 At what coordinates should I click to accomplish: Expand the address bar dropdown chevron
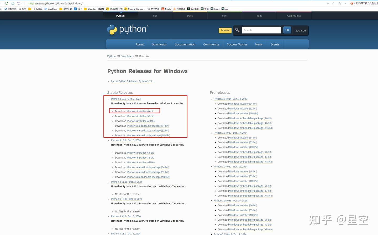pos(345,3)
